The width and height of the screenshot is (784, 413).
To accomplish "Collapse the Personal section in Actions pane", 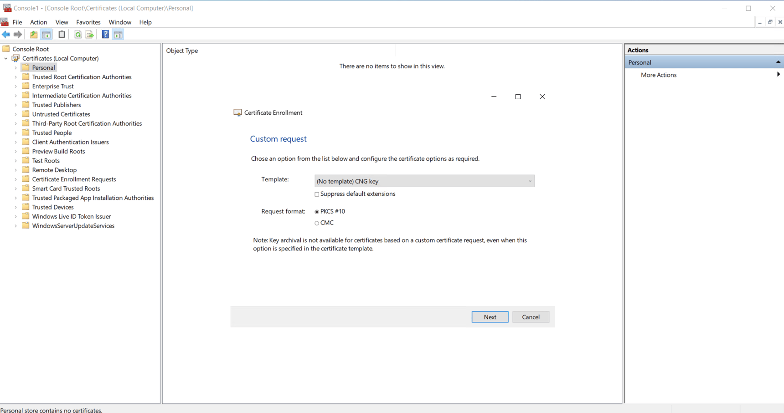I will tap(778, 62).
